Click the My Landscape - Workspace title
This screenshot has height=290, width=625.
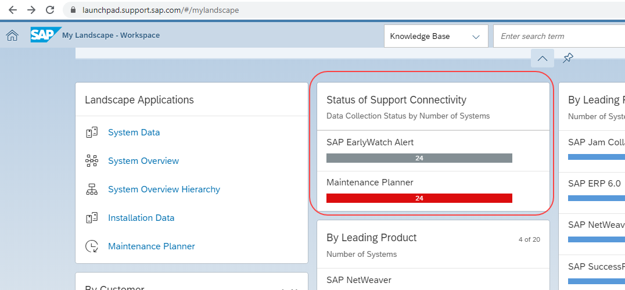(x=111, y=35)
